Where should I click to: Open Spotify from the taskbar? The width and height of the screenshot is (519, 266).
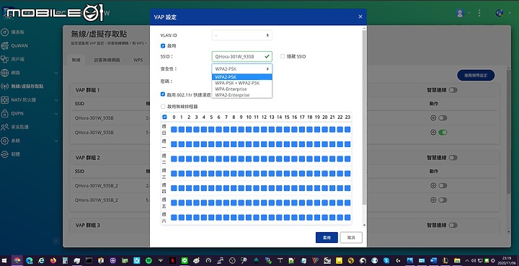[x=148, y=261]
